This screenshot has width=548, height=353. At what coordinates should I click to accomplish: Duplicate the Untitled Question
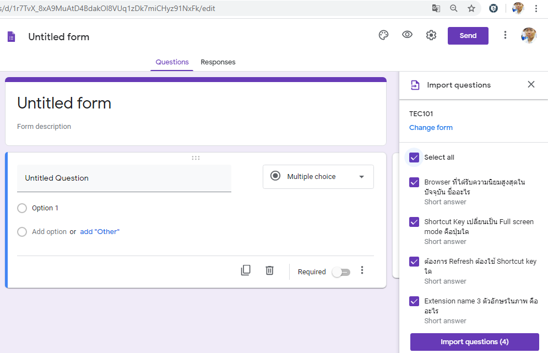pyautogui.click(x=246, y=270)
